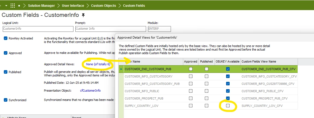Sort by OBJKEY Available column header
Image resolution: width=314 pixels, height=118 pixels.
tap(228, 62)
